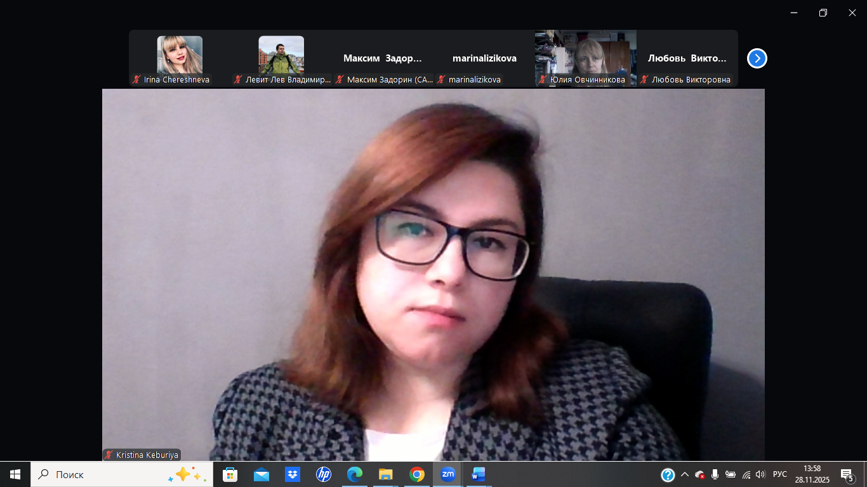Open Zoom from the taskbar

click(x=447, y=474)
